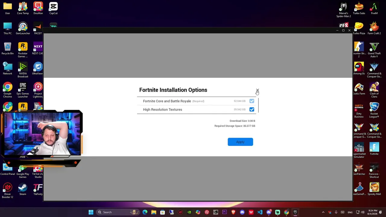Minimize the Epic Games Launcher window
This screenshot has width=386, height=217.
[x=337, y=30]
